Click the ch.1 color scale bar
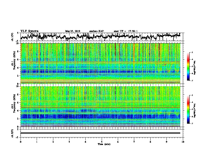 [188, 67]
